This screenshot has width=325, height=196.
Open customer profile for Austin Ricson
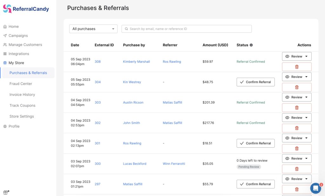click(x=133, y=102)
